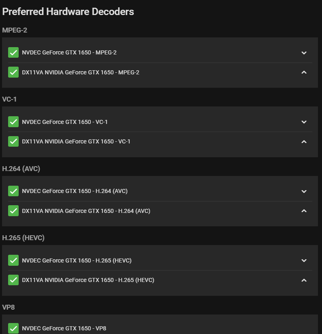Disable NVDEC GeForce GTX 1650 VC-1 decoder

13,122
